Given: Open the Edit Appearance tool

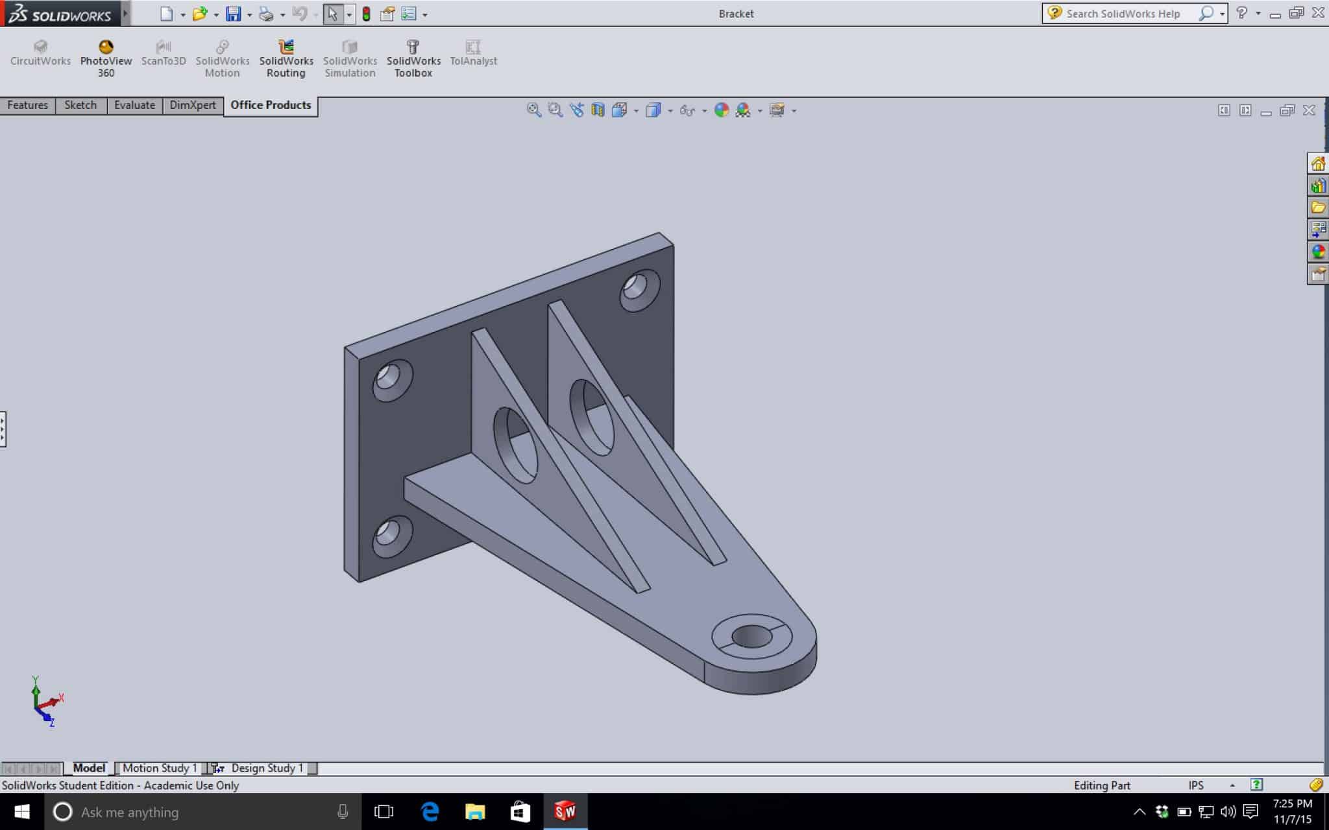Looking at the screenshot, I should pos(720,109).
